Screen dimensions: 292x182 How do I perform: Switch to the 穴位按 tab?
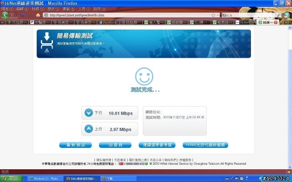[17, 22]
